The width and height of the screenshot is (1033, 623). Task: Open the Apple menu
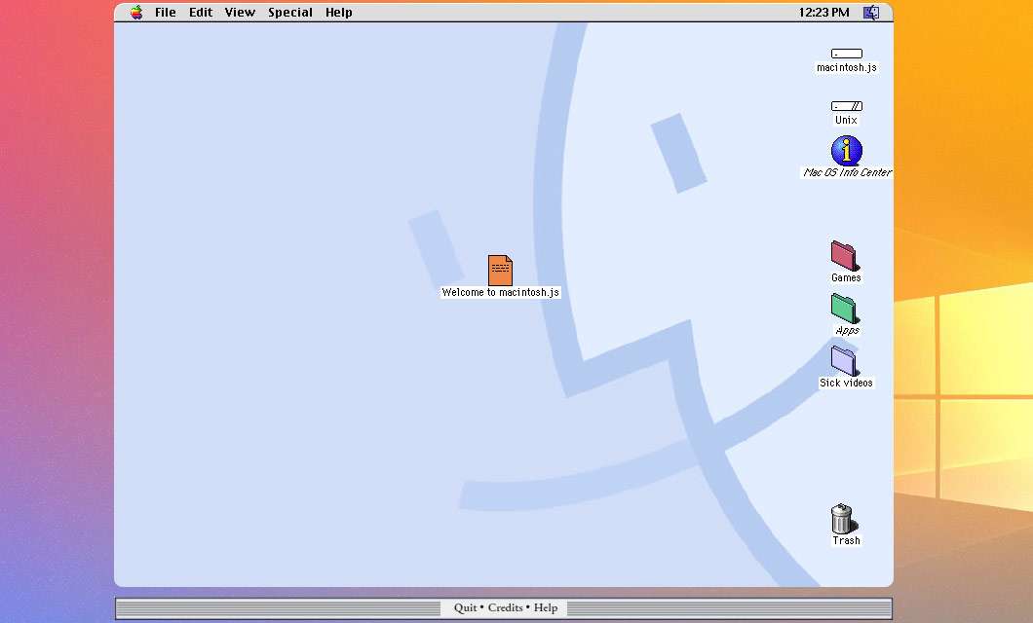pyautogui.click(x=136, y=13)
